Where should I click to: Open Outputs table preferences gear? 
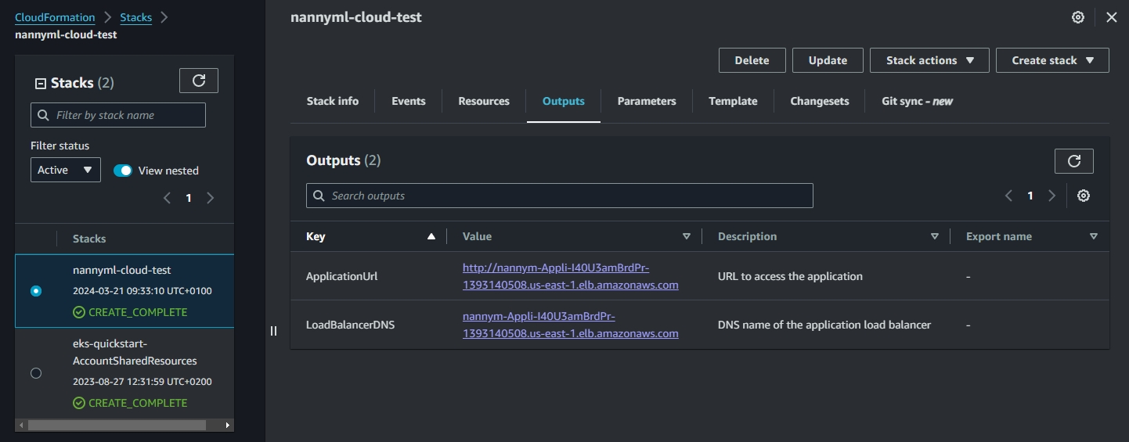(x=1083, y=196)
